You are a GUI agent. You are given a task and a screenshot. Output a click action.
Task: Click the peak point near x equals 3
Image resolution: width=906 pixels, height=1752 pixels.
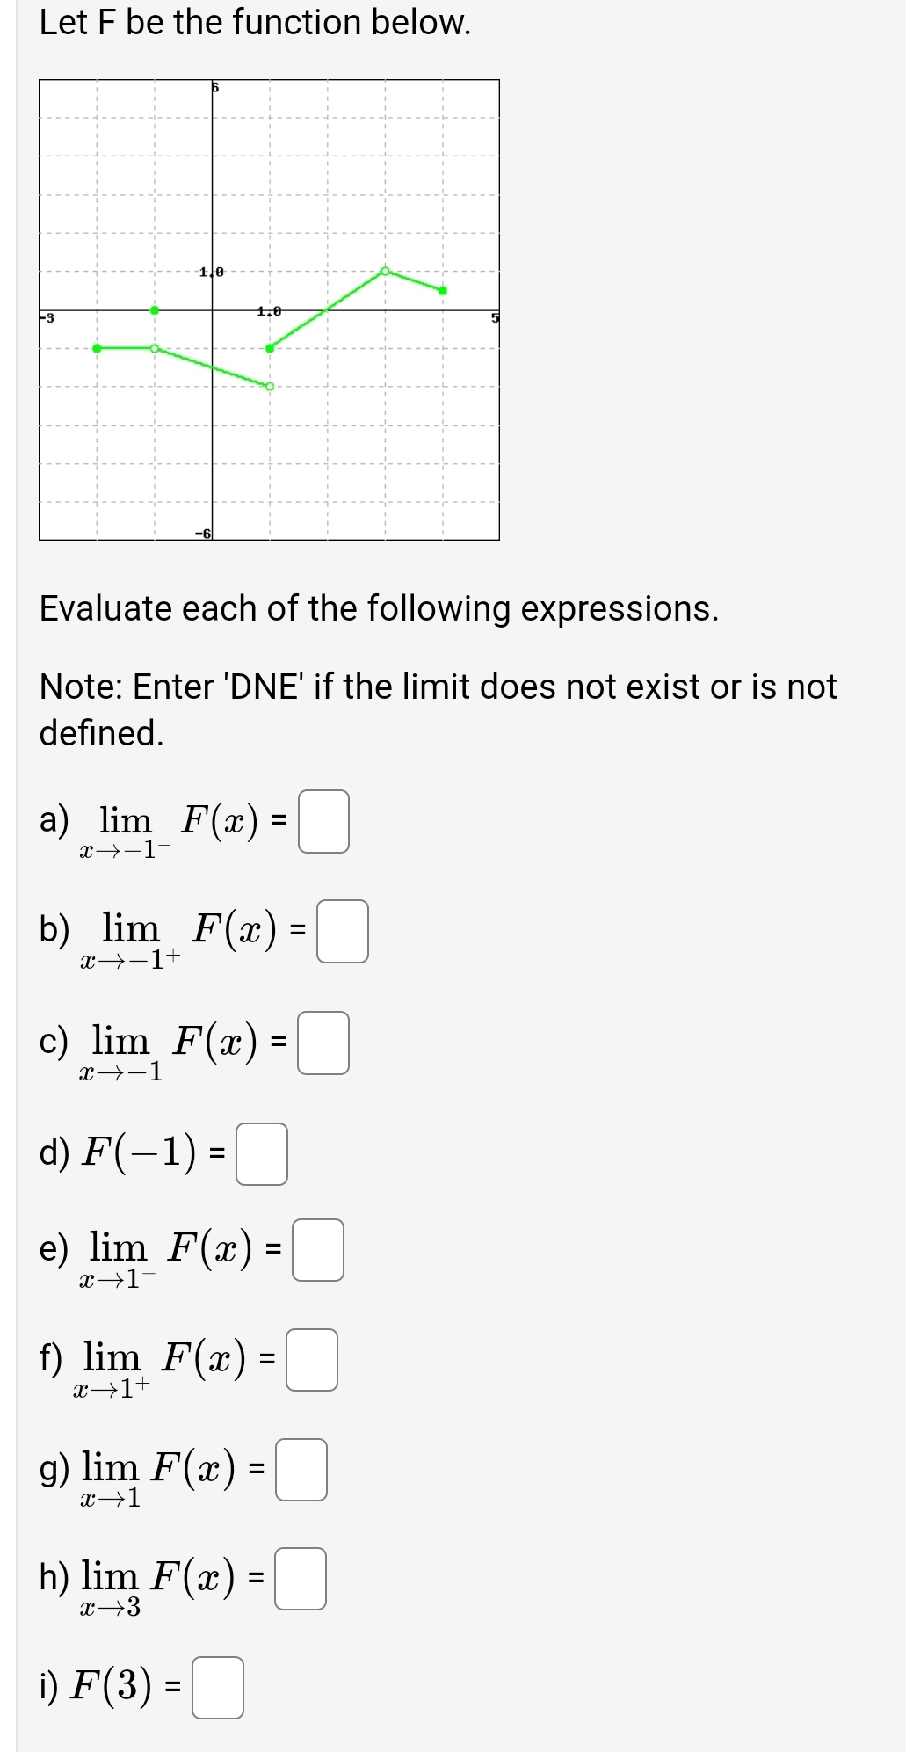click(385, 271)
